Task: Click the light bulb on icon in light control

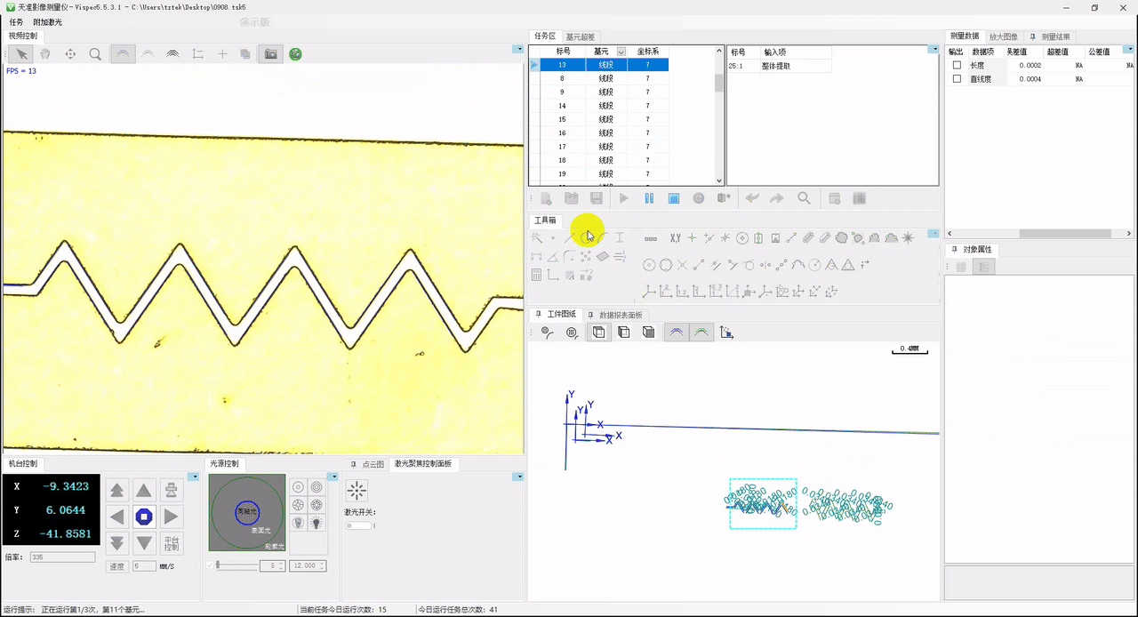Action: click(317, 524)
